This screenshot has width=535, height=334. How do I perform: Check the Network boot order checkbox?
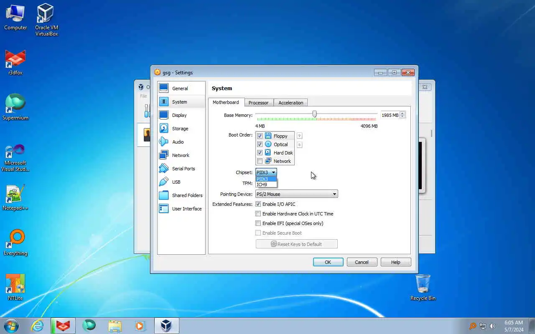[x=260, y=161]
